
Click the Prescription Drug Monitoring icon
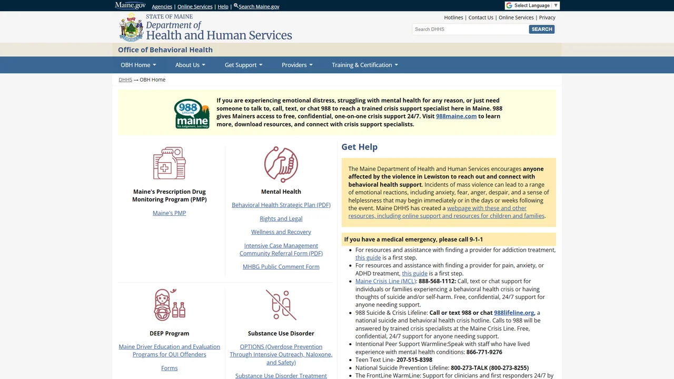tap(170, 163)
